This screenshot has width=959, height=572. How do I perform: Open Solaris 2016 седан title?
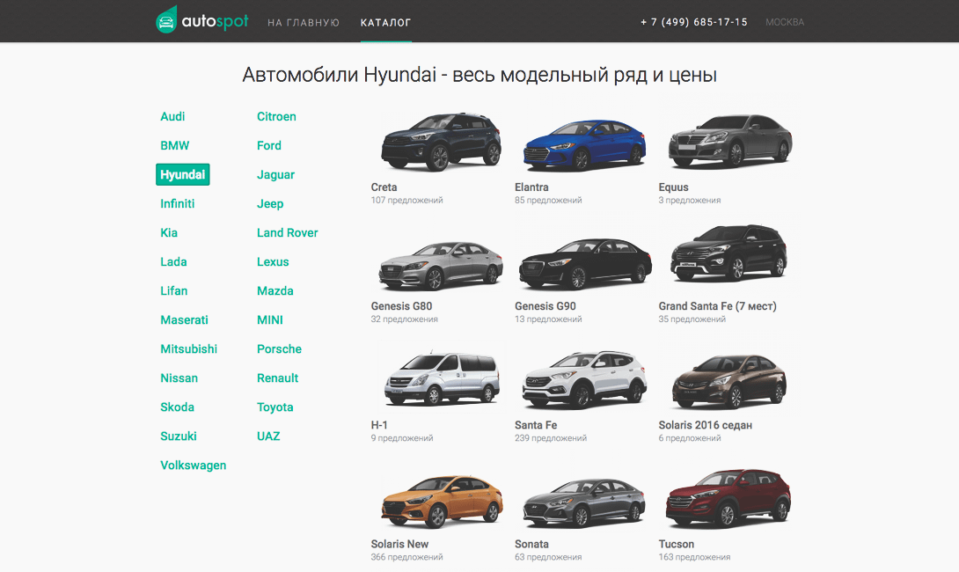pos(706,425)
